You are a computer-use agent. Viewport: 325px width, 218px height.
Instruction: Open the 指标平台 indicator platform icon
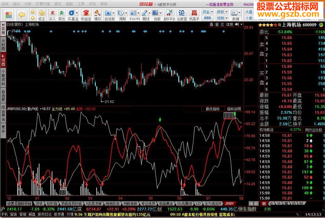[169, 15]
